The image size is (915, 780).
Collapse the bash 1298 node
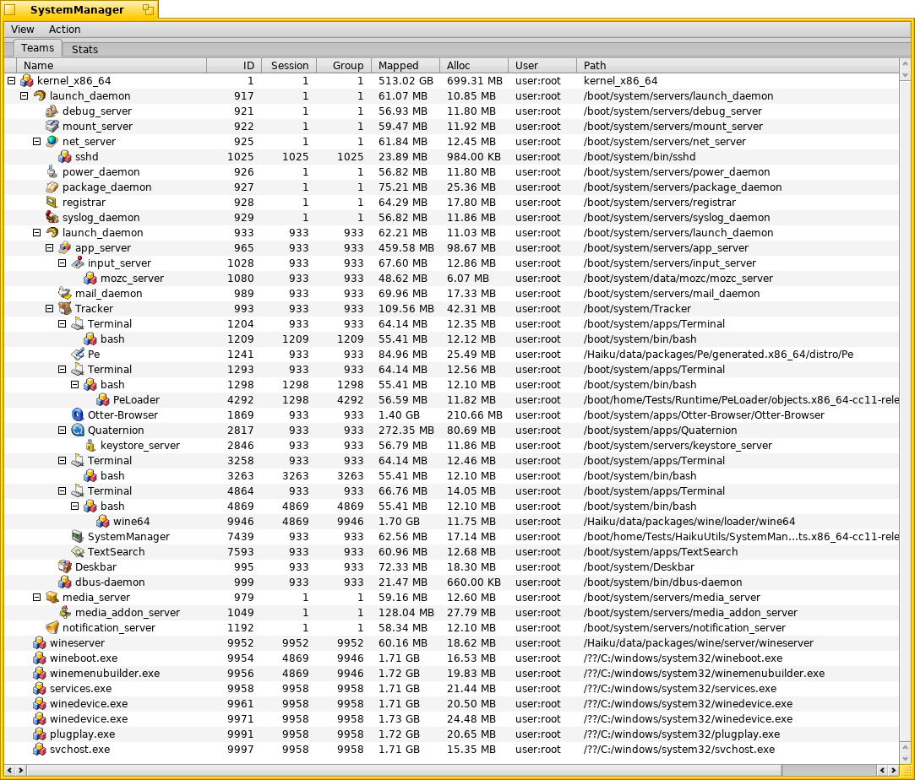point(74,385)
